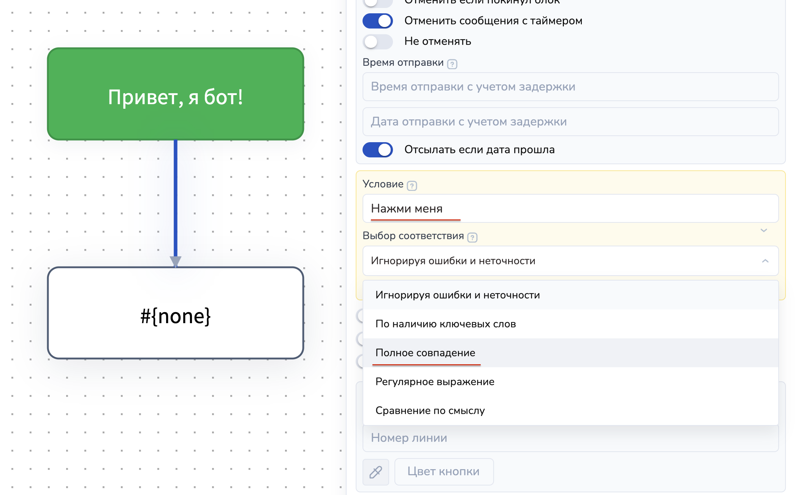Screen dimensions: 795x495
Task: Enable the Не отменять toggle
Action: coord(377,41)
